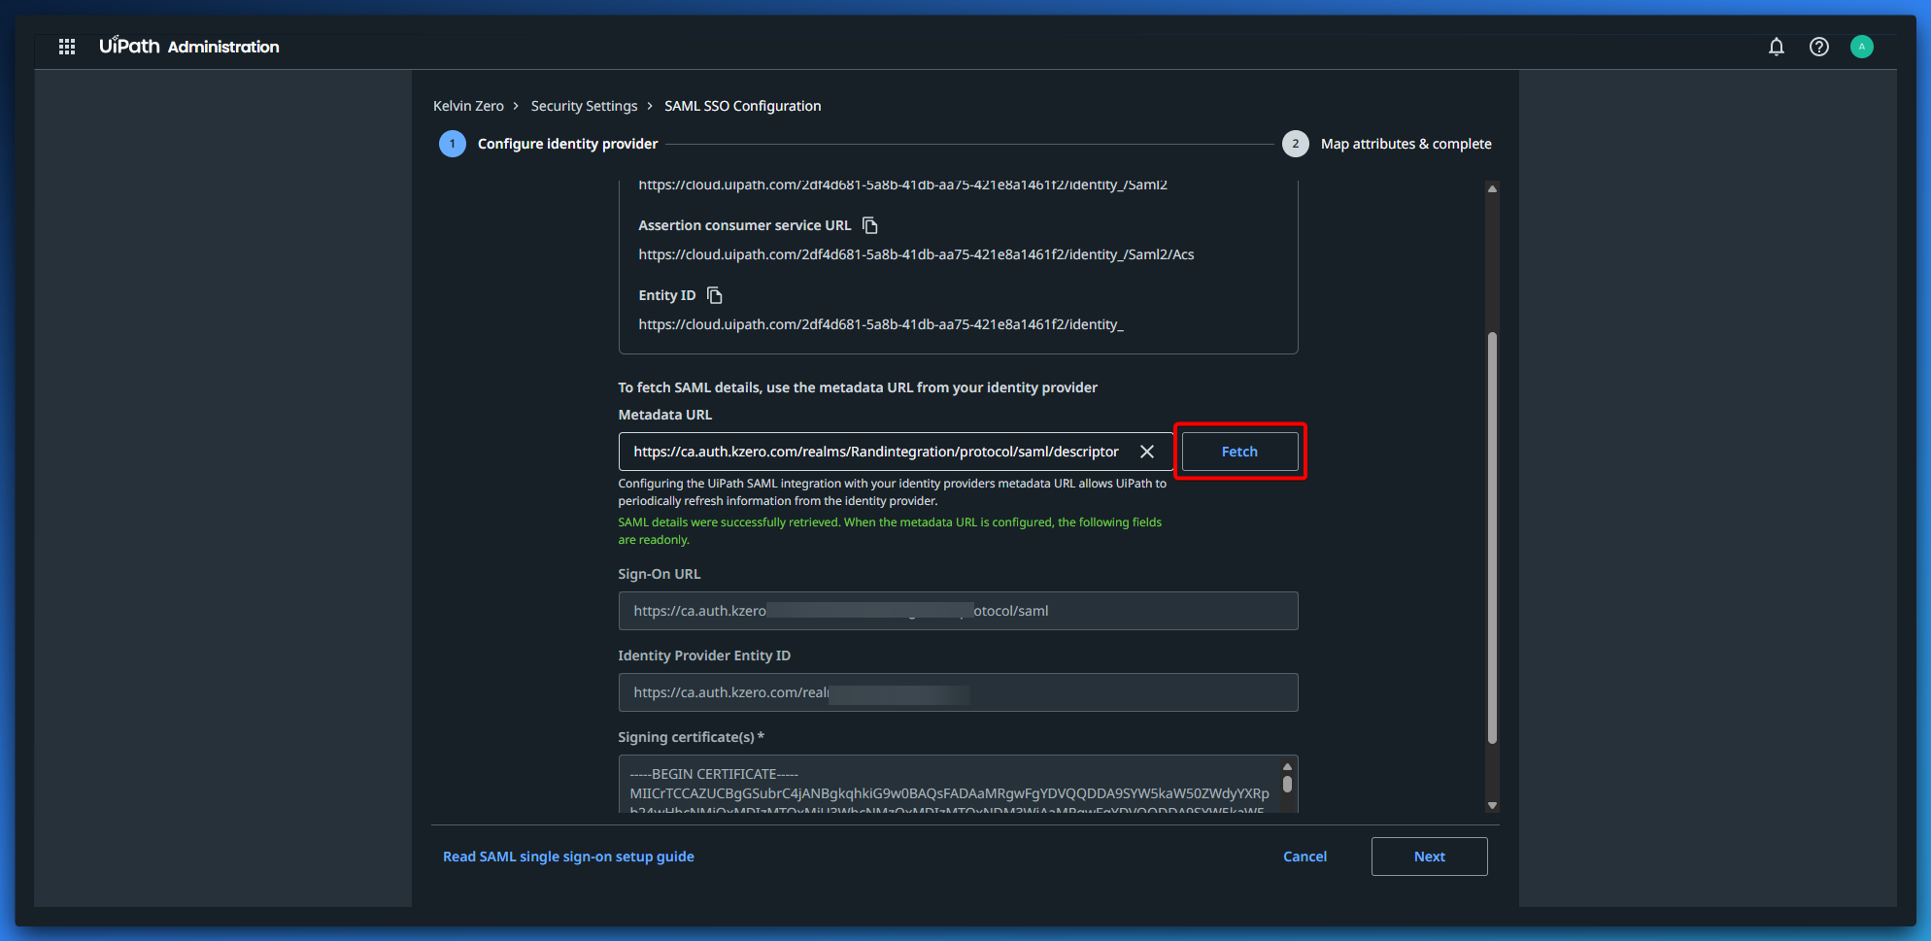Click the certificate box scrollbar thumb
This screenshot has height=941, width=1931.
click(1287, 783)
